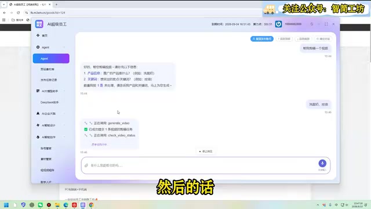Open Microsoft Edge from the taskbar

(x=66, y=205)
